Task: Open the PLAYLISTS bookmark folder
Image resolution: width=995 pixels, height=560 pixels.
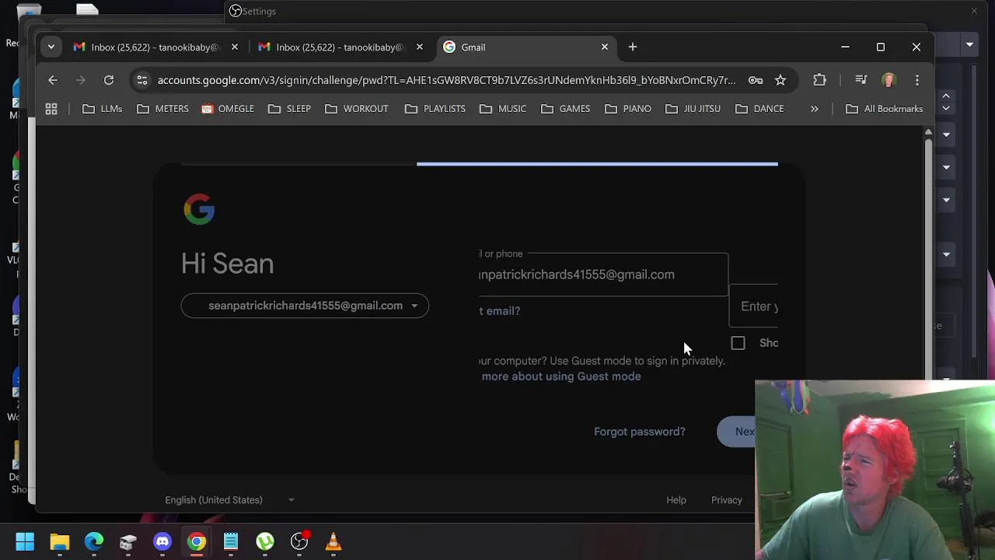Action: pyautogui.click(x=435, y=109)
